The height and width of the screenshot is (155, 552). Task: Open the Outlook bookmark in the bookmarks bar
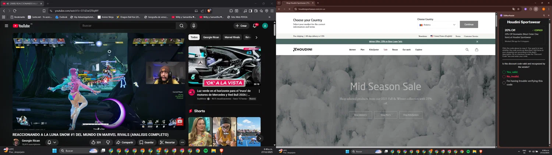[x=61, y=17]
